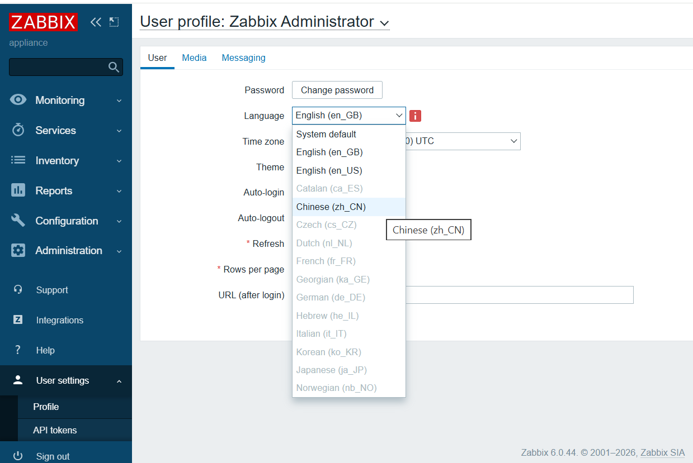
Task: Open Monitoring via the eye icon
Action: point(18,100)
